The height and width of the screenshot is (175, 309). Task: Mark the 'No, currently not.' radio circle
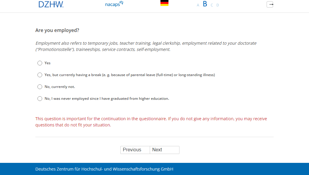pyautogui.click(x=40, y=87)
